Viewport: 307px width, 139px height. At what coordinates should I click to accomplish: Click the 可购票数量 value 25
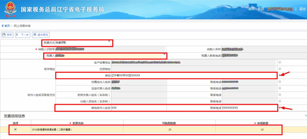click(169, 129)
